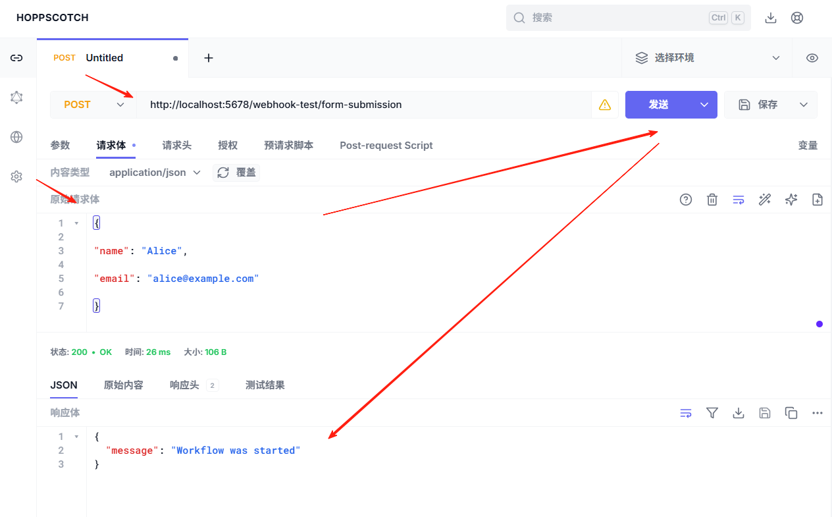
Task: Open Settings gear in sidebar
Action: click(x=16, y=177)
